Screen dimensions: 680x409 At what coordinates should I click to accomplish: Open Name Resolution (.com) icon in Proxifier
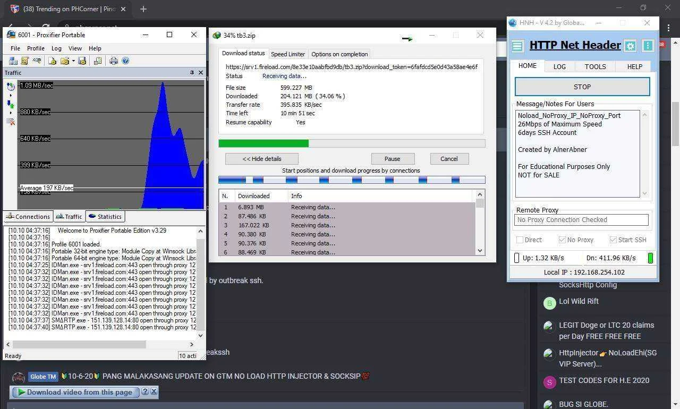pos(37,61)
